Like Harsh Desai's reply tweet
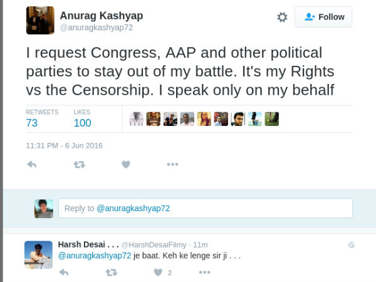Viewport: 376px width, 282px height. point(158,273)
